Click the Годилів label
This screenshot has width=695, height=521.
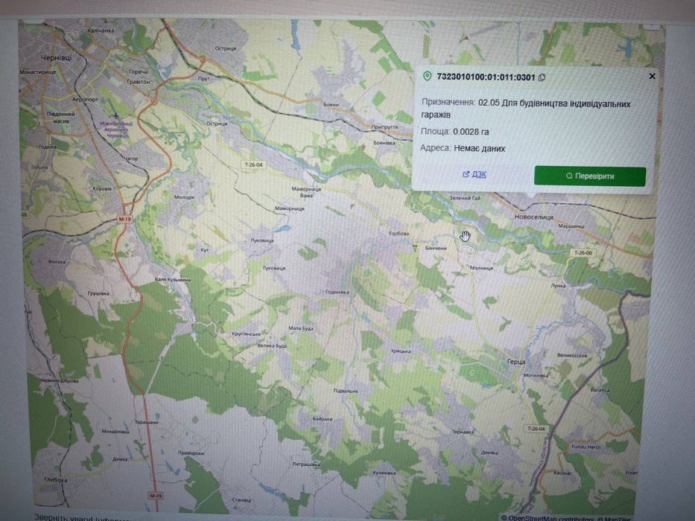coord(48,147)
